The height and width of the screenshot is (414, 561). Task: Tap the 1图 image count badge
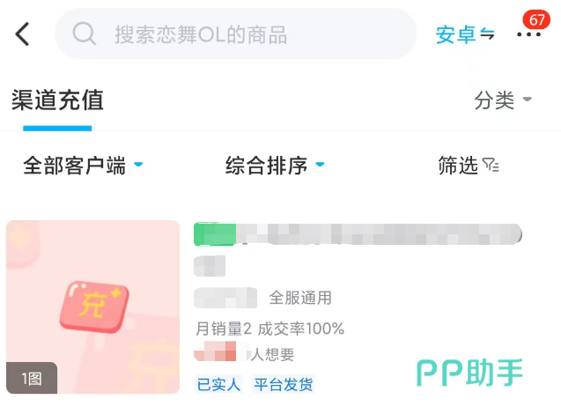pos(31,379)
